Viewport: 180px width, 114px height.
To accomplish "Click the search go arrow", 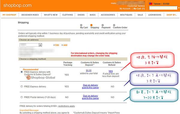I will (x=179, y=8).
